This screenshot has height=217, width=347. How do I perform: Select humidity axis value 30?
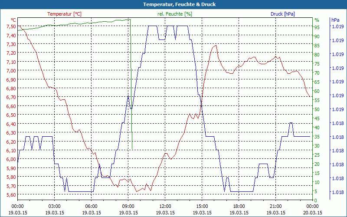(x=317, y=146)
